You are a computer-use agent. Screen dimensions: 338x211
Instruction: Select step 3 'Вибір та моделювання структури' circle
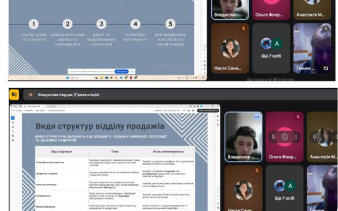point(101,24)
